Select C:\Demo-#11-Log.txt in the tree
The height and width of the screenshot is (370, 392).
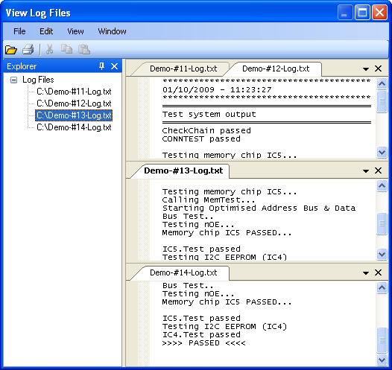coord(74,92)
